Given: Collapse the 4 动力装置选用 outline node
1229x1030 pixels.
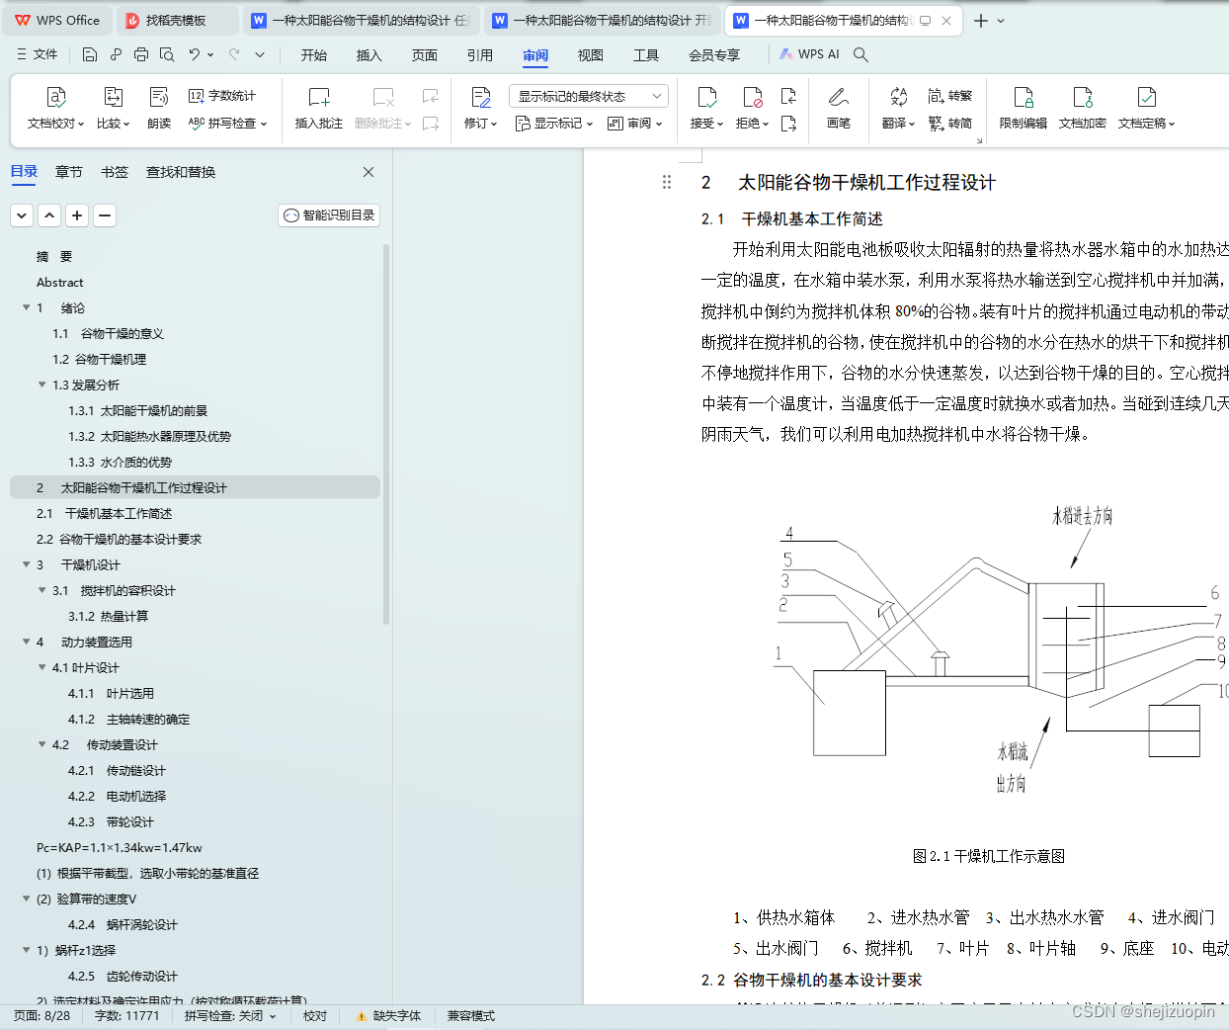Looking at the screenshot, I should [27, 643].
